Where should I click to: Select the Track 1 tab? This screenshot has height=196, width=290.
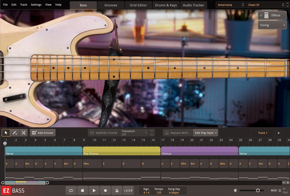click(x=262, y=133)
